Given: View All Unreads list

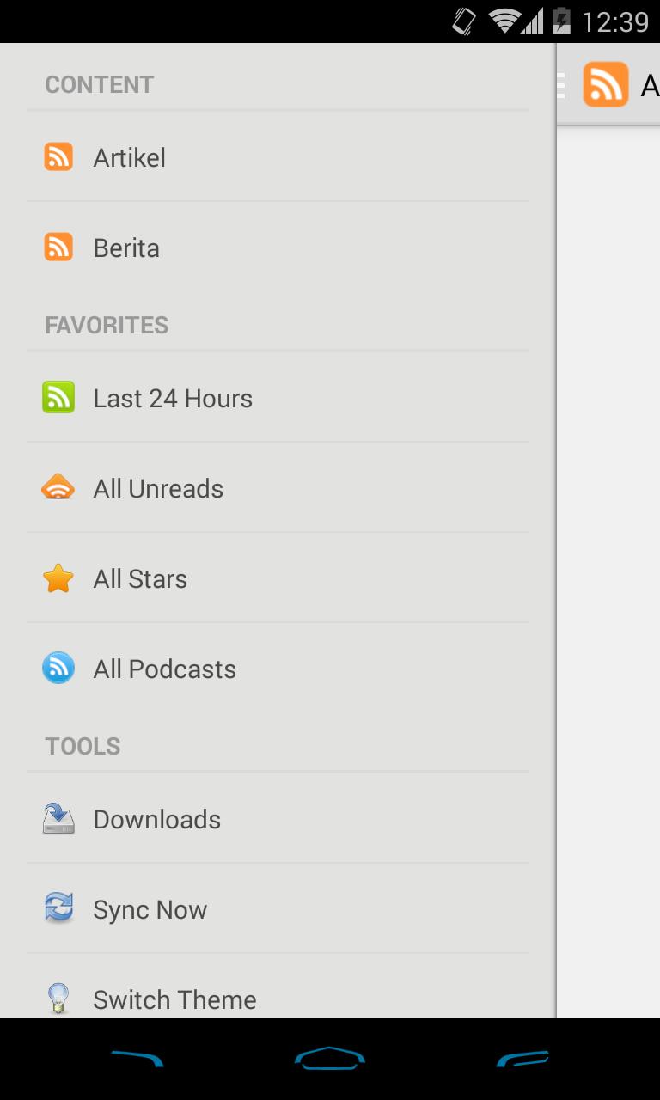Looking at the screenshot, I should point(158,489).
